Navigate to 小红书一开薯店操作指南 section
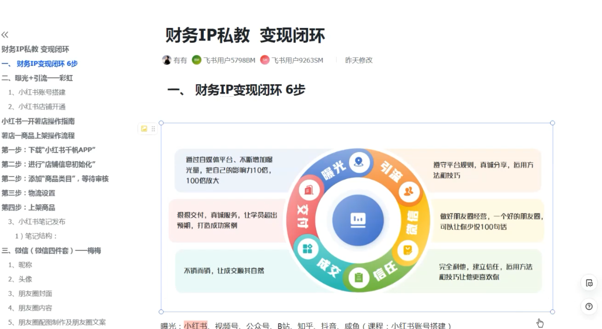Viewport: 602px width, 329px height. [38, 121]
